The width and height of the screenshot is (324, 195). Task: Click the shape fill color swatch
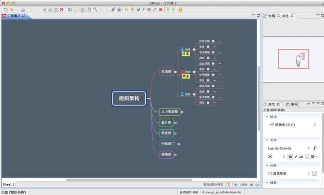314,174
